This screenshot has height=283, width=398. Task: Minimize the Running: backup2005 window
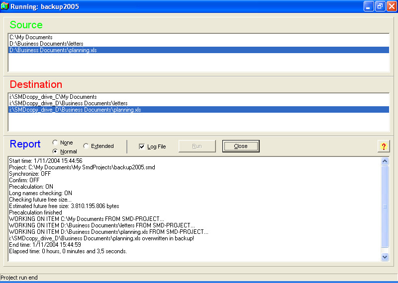(x=369, y=6)
